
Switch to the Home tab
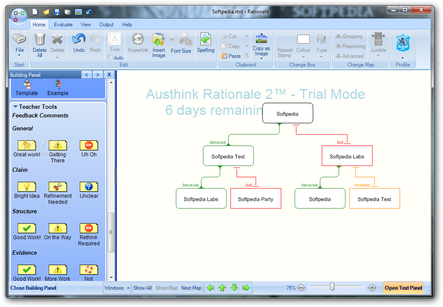39,25
